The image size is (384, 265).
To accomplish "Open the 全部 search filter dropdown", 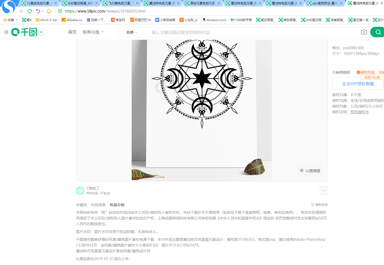I will click(132, 32).
